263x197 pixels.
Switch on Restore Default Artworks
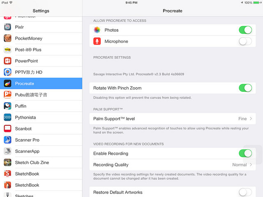245,192
